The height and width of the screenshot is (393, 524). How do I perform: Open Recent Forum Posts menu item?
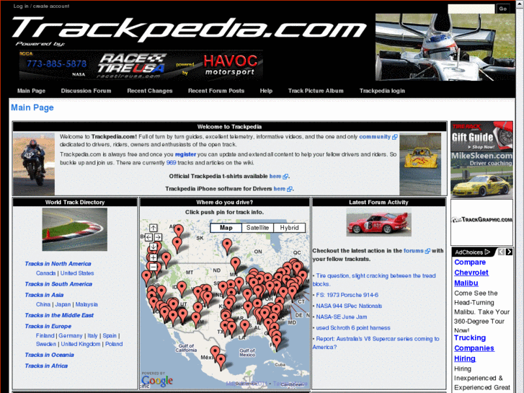coord(216,91)
